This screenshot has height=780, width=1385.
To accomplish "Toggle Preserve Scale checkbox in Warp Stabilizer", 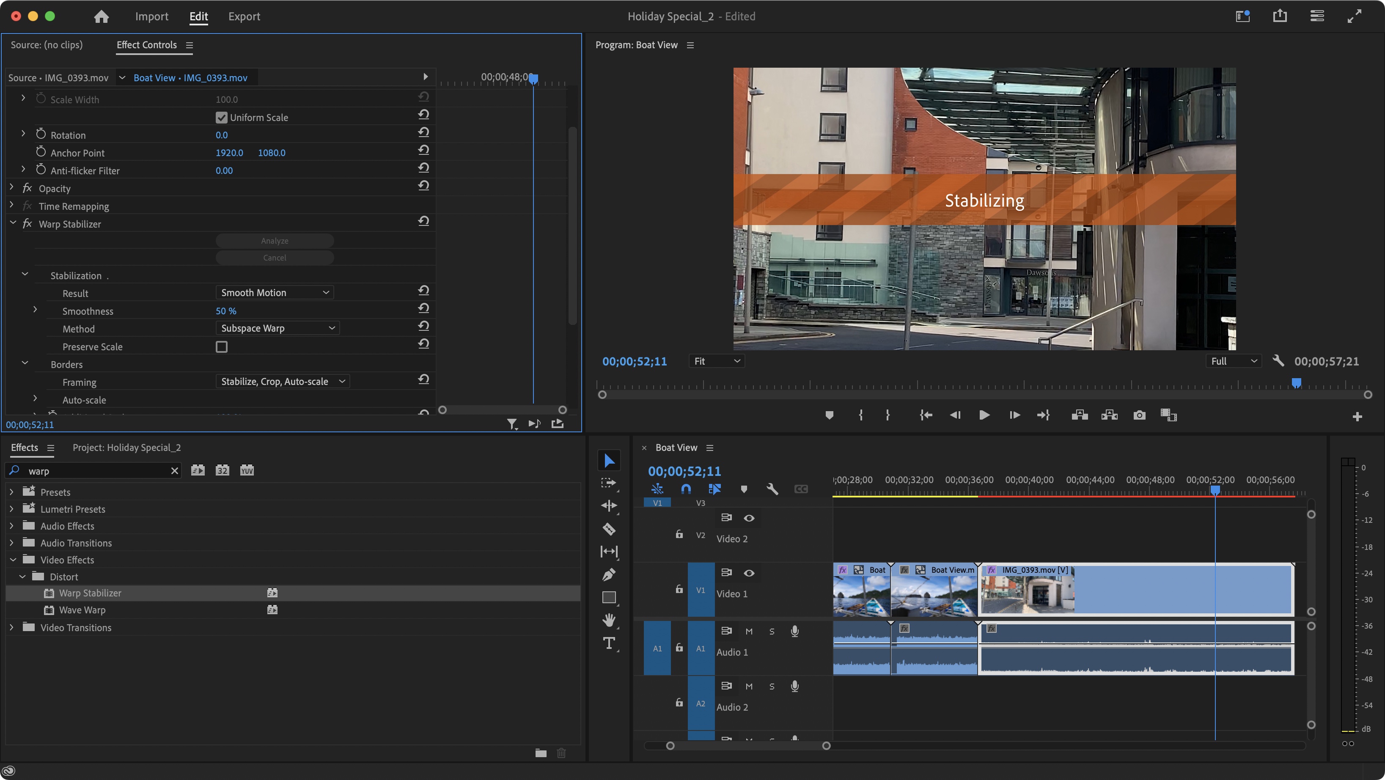I will (221, 346).
